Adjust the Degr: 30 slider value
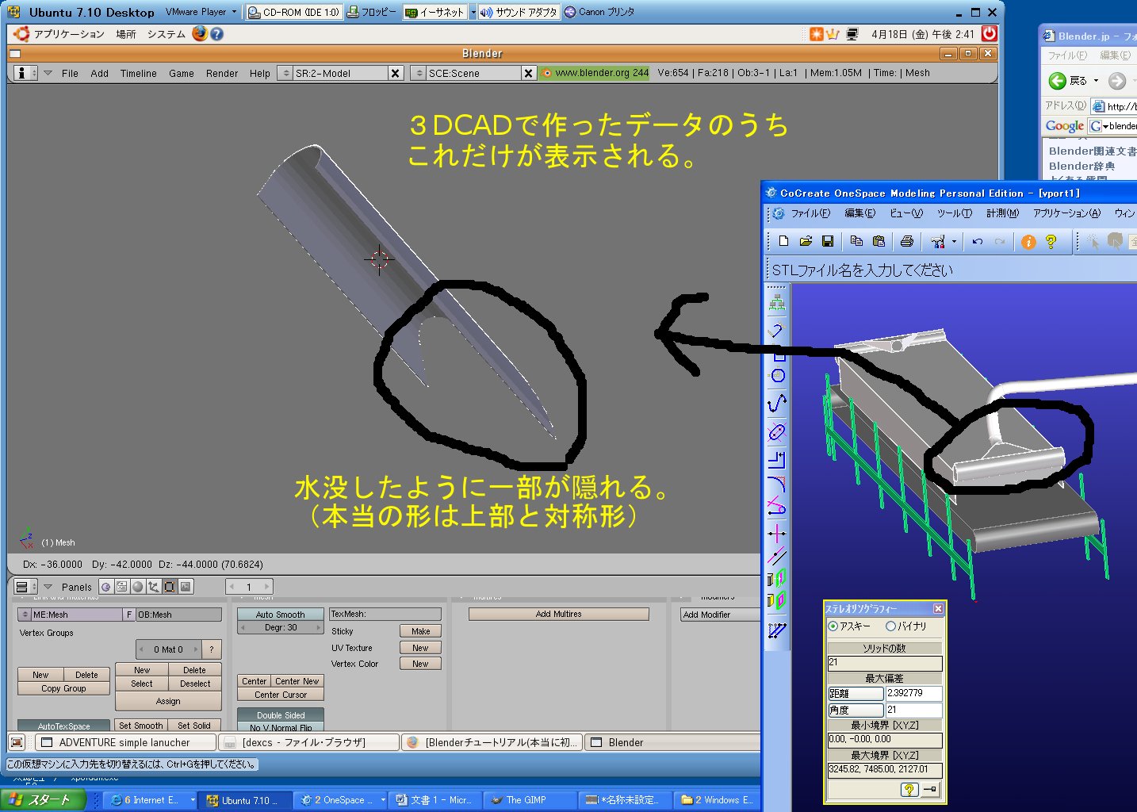This screenshot has width=1137, height=812. point(281,627)
